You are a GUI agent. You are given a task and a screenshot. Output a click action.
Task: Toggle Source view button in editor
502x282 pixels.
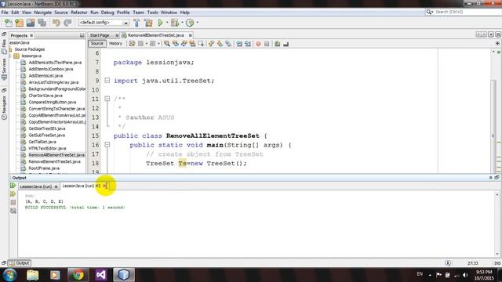pos(96,44)
